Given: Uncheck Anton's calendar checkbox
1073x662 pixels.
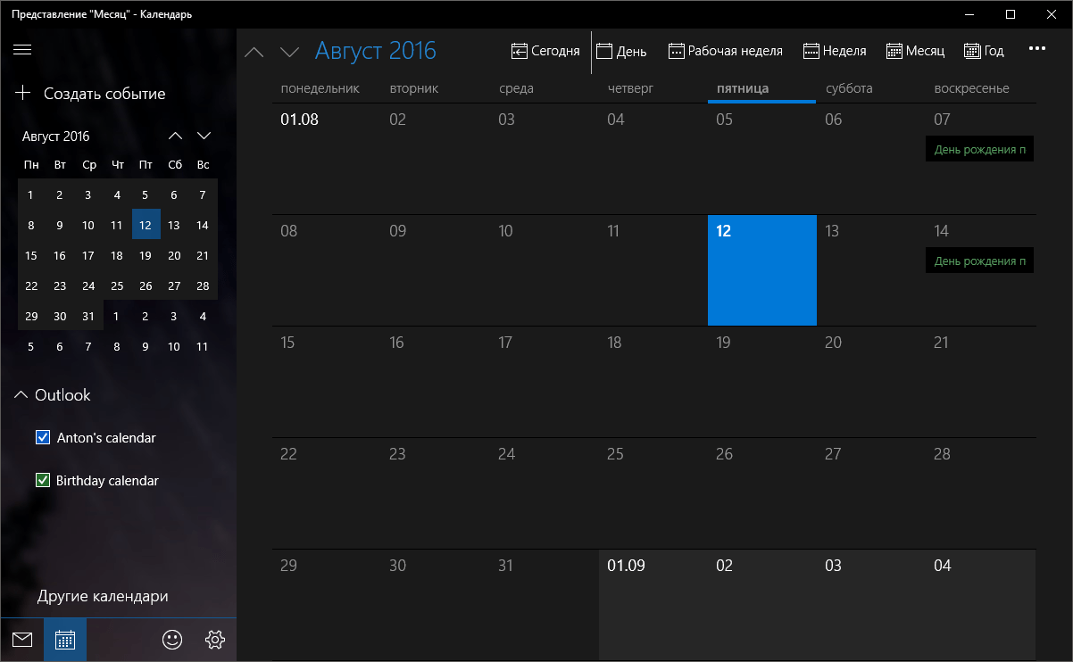Looking at the screenshot, I should [42, 438].
